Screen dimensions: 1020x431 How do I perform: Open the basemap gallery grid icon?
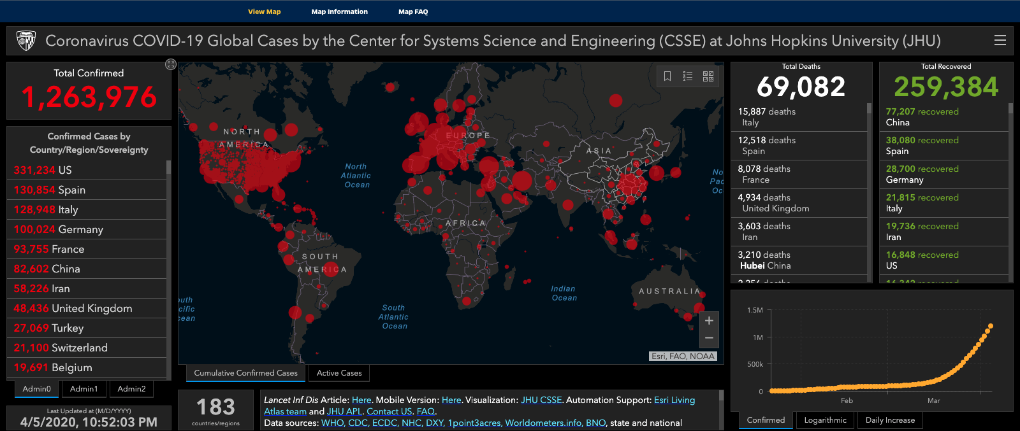[708, 76]
